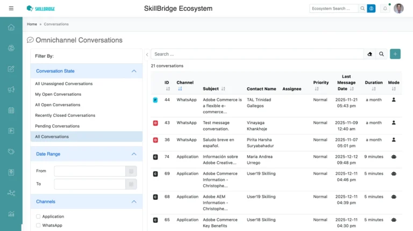Select Pending Conversations filter
Viewport: 413px width, 231px height.
[x=57, y=126]
